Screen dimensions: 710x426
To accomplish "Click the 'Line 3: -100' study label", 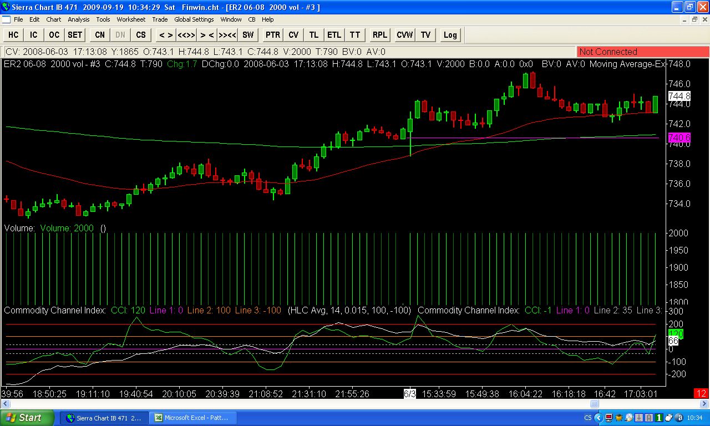I will (258, 311).
